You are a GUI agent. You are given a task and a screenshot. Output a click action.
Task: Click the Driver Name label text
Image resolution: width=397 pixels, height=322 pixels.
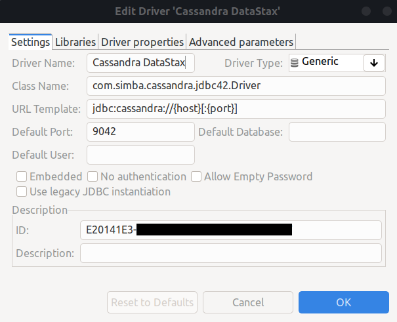point(43,63)
